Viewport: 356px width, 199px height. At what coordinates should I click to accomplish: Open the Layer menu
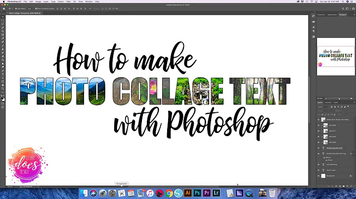(46, 1)
